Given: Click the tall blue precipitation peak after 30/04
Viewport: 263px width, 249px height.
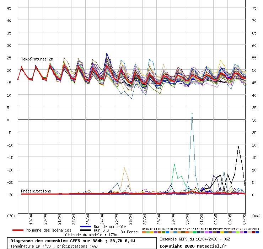Looking at the screenshot, I should click(192, 114).
